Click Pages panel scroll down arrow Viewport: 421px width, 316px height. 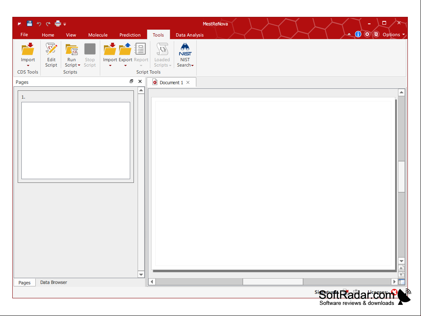pyautogui.click(x=141, y=274)
